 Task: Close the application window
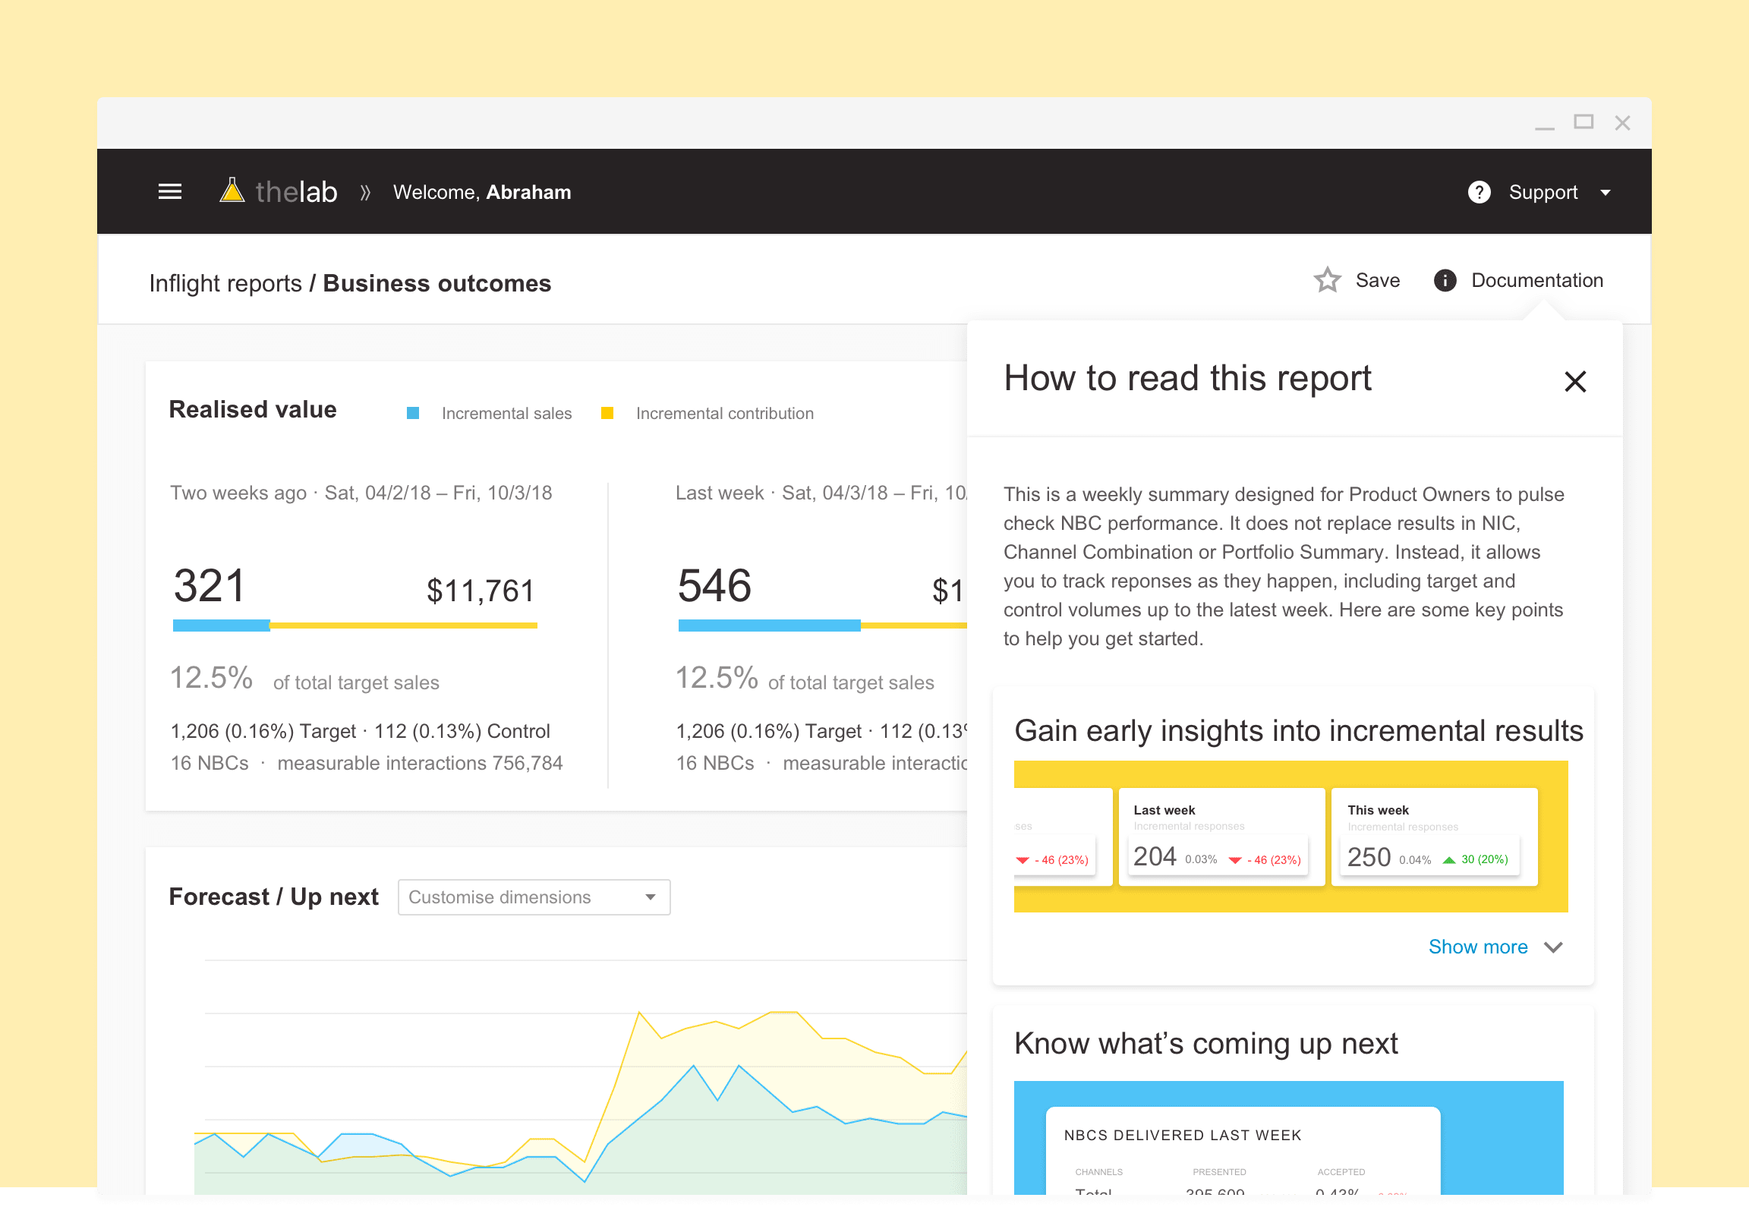click(x=1623, y=123)
